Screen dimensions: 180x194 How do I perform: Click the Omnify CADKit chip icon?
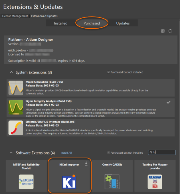pos(112,182)
